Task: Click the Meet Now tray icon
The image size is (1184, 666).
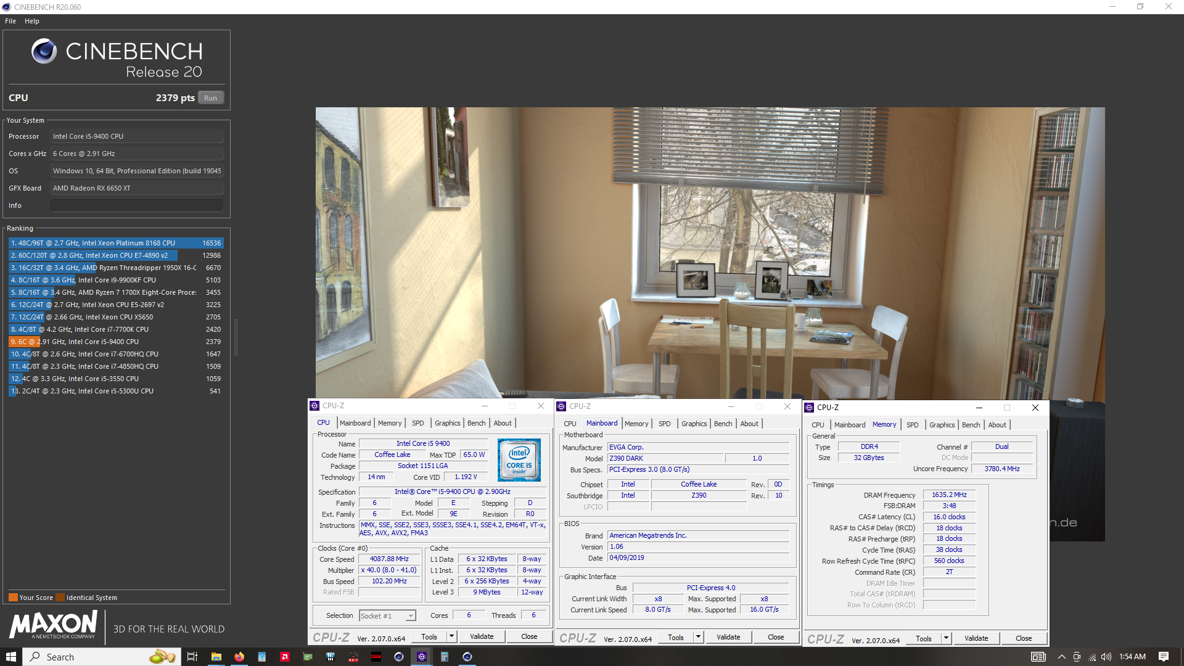Action: pyautogui.click(x=1077, y=657)
